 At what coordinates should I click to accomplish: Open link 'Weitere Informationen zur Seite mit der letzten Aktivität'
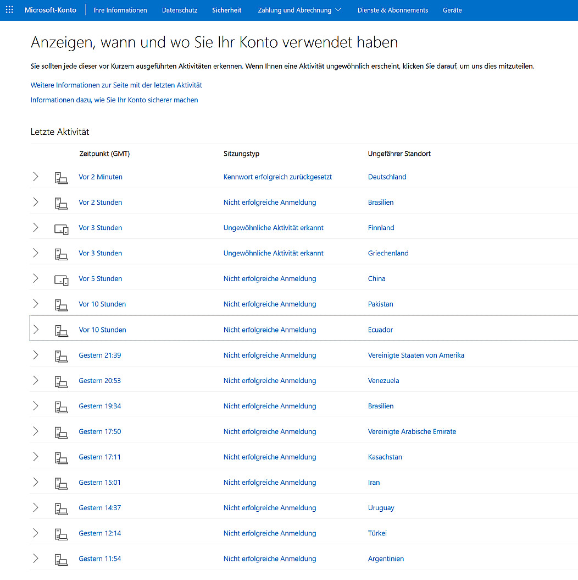tap(116, 85)
